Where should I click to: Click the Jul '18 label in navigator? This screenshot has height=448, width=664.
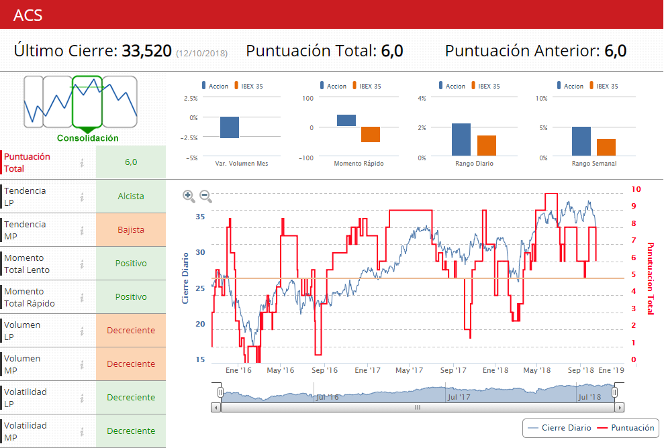(x=589, y=397)
